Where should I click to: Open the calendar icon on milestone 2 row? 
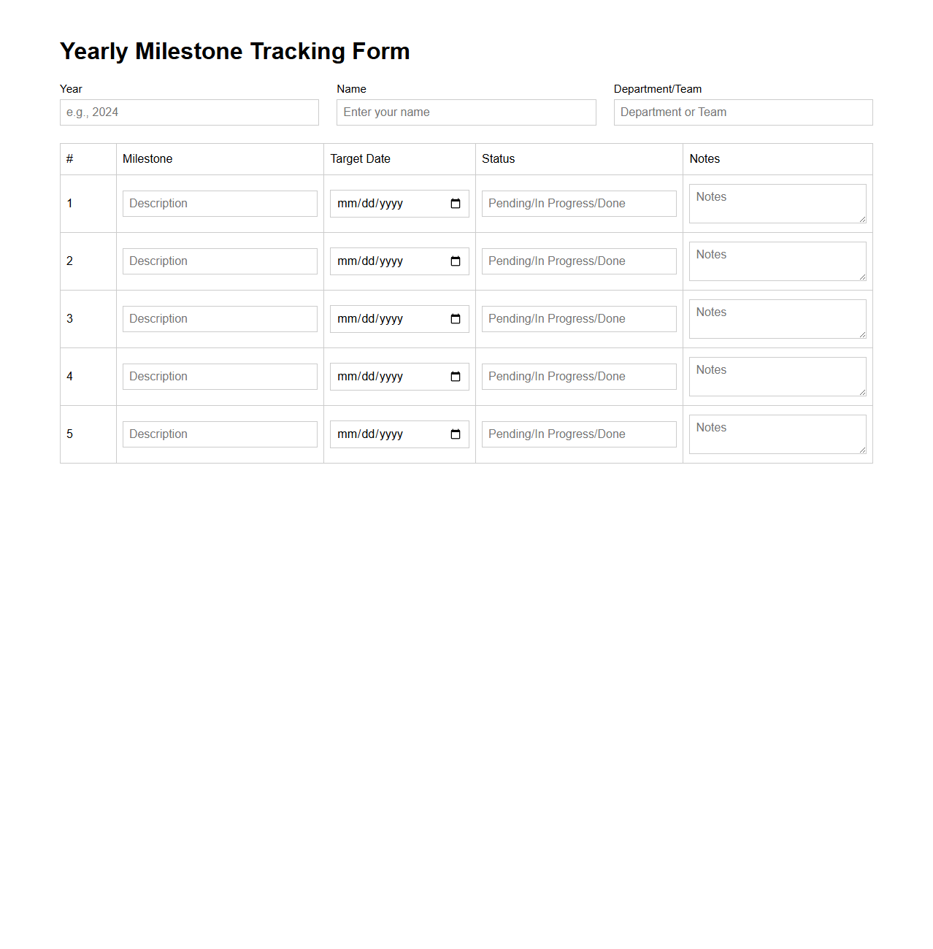(x=456, y=261)
